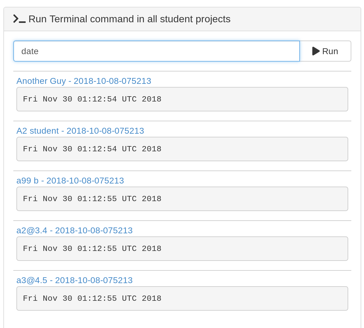Viewport: 364px width, 328px height.
Task: Open the Another Guy project link
Action: (x=84, y=81)
